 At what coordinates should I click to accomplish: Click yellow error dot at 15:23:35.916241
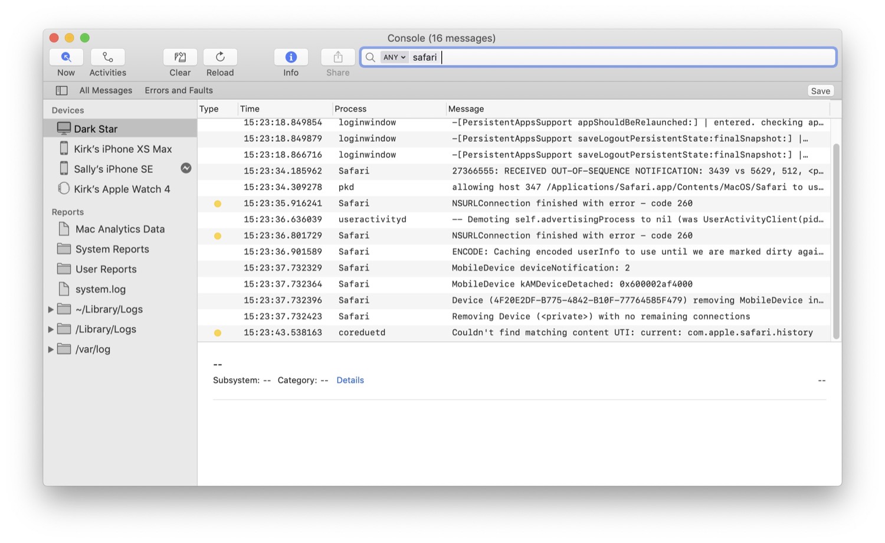point(218,204)
